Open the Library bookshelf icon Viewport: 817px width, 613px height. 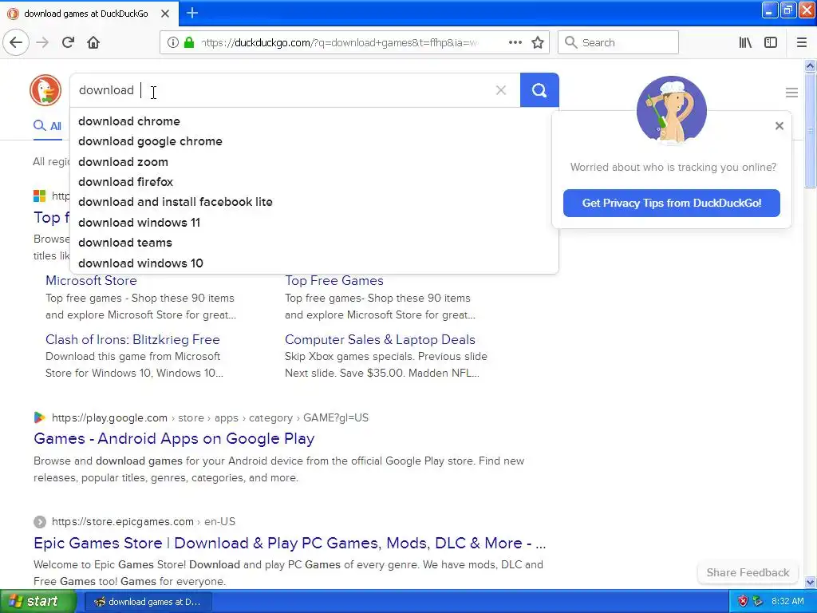pyautogui.click(x=745, y=42)
